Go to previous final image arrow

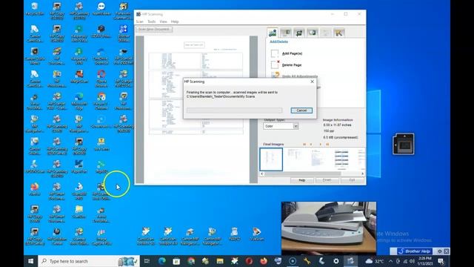(x=311, y=145)
